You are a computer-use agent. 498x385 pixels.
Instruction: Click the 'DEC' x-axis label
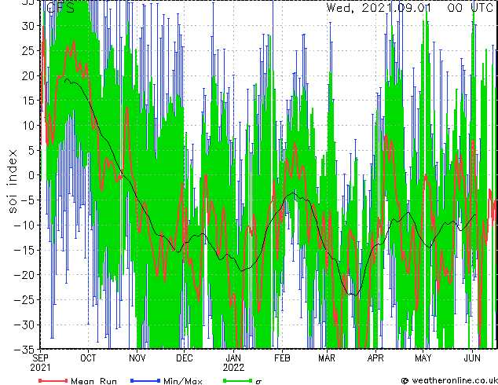tap(185, 358)
